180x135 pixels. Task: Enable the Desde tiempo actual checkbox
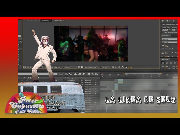coord(162,33)
